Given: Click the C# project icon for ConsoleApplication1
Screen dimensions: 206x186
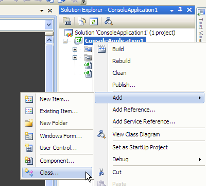Looking at the screenshot, I should 78,41.
